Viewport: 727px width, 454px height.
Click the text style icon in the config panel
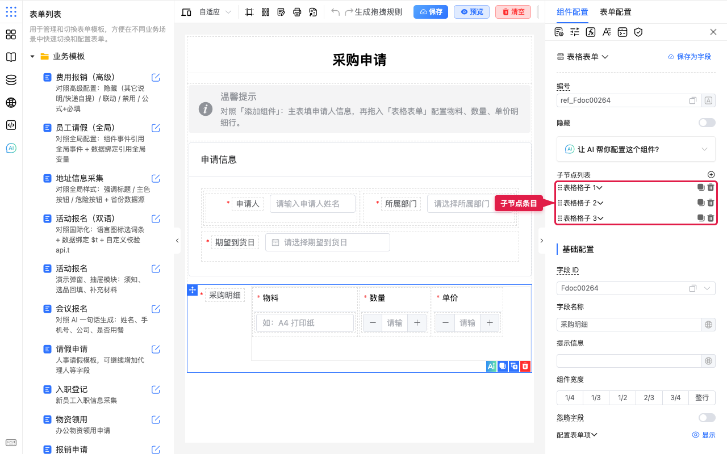[607, 32]
